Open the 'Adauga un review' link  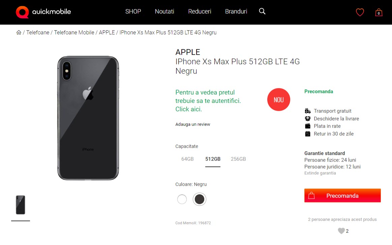192,124
